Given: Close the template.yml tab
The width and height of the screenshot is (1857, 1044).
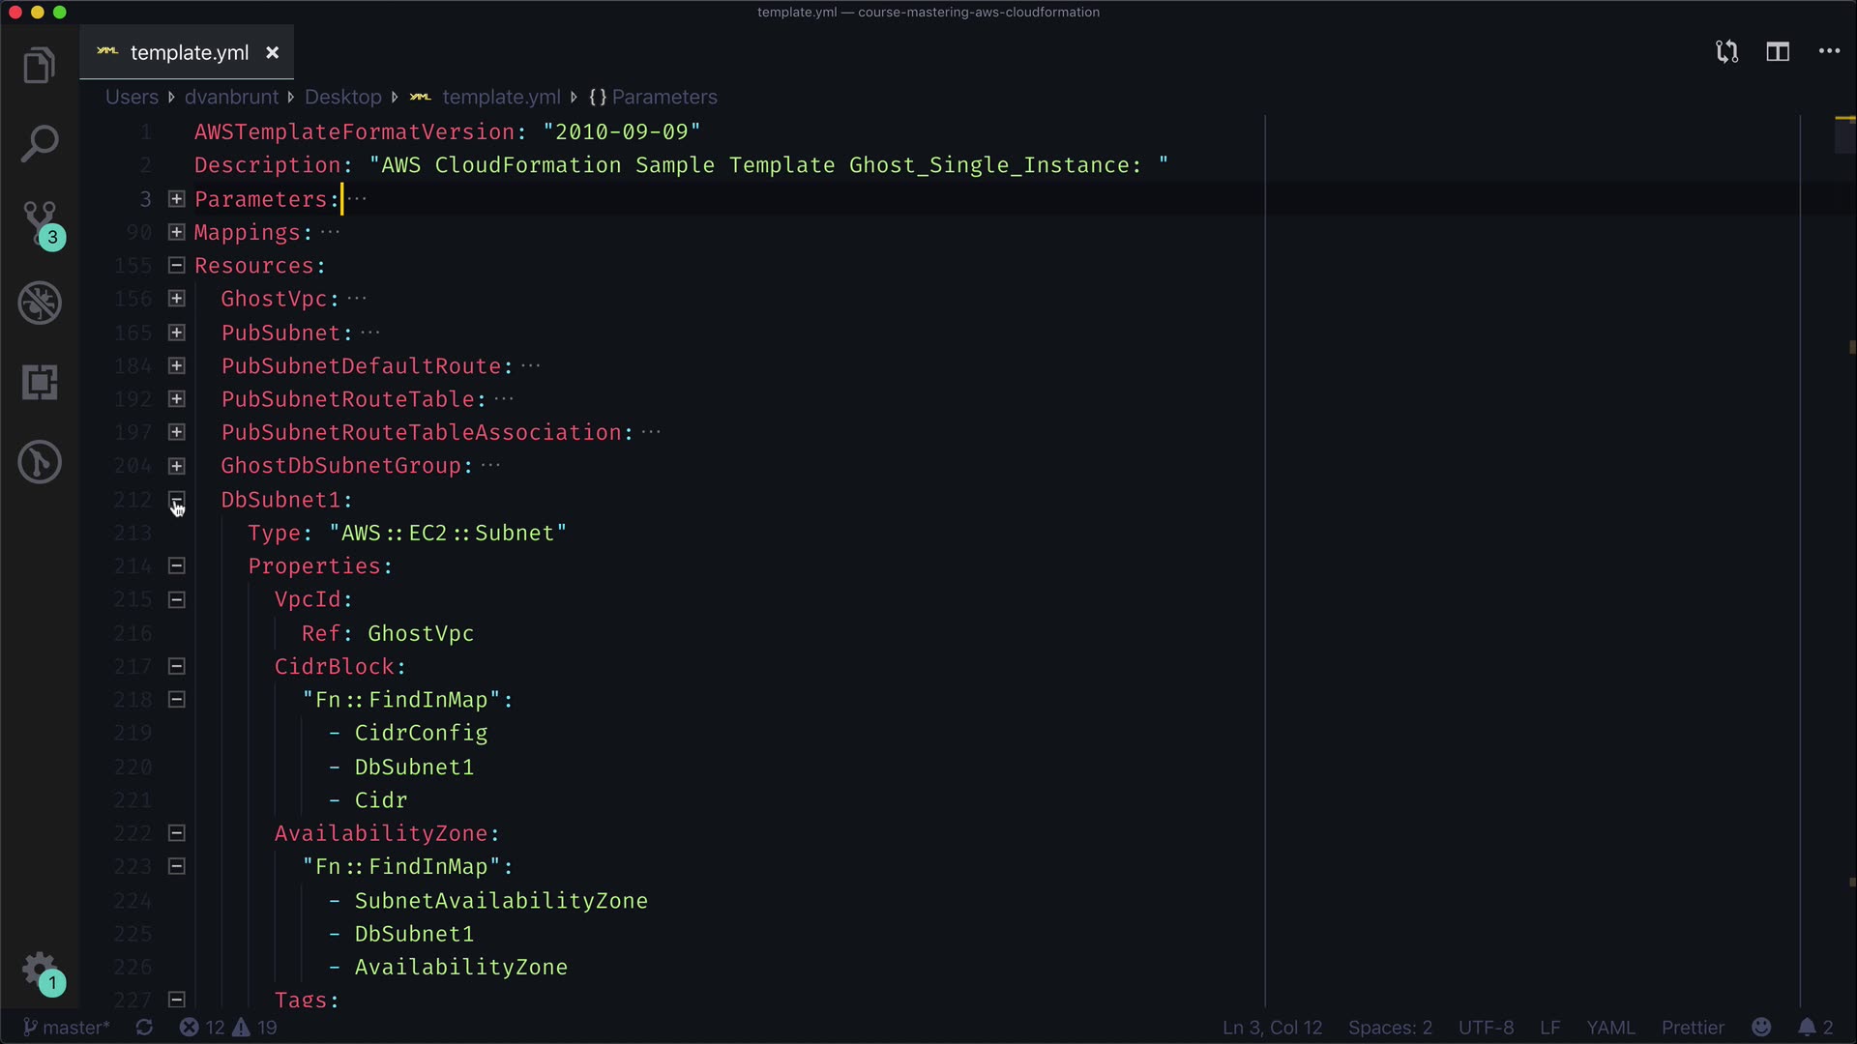Looking at the screenshot, I should pos(273,53).
